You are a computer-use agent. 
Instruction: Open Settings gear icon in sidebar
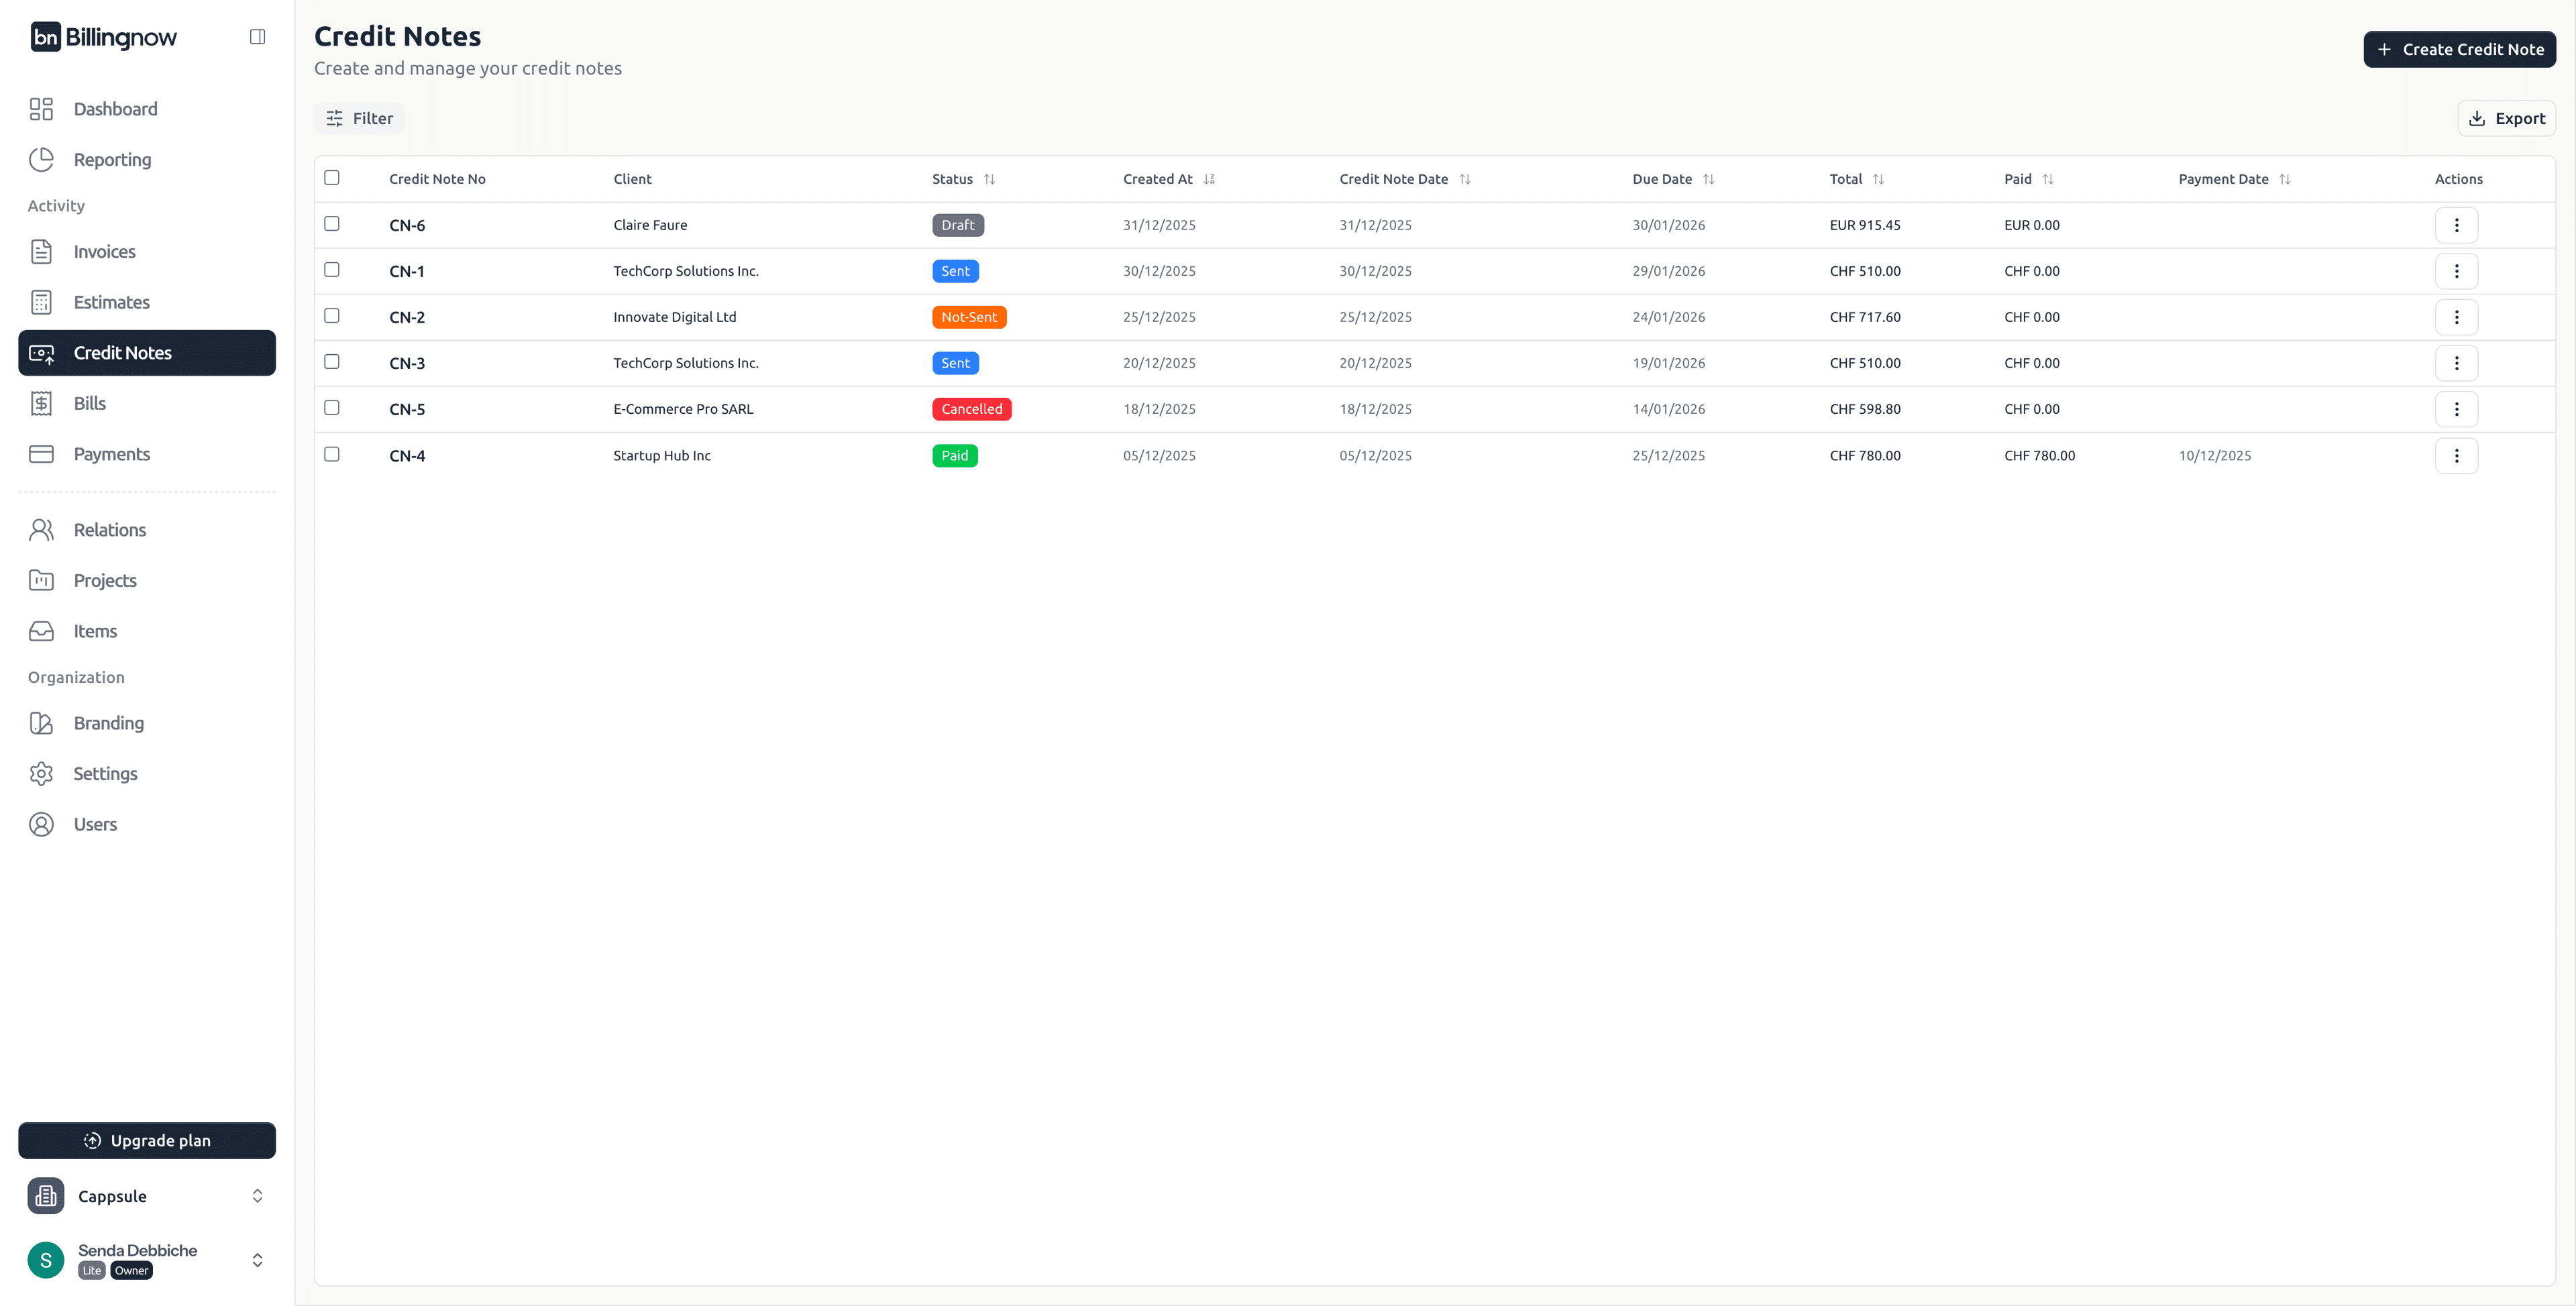coord(41,774)
